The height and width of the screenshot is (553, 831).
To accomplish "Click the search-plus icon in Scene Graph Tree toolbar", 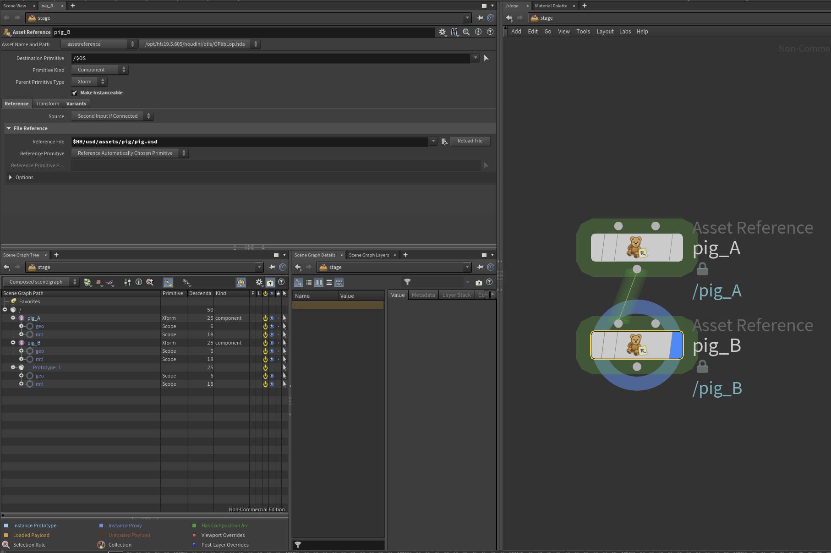I will coord(150,282).
